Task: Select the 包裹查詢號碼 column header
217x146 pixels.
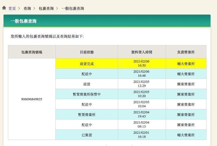Action: 32,52
